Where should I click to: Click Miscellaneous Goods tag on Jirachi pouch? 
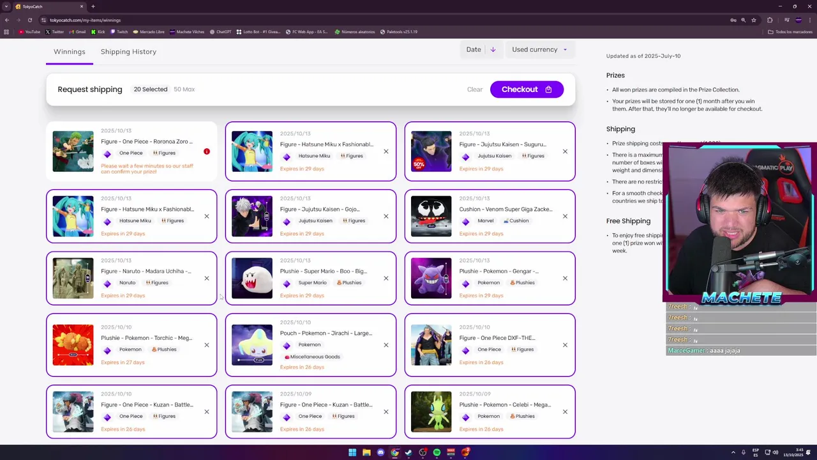[312, 356]
